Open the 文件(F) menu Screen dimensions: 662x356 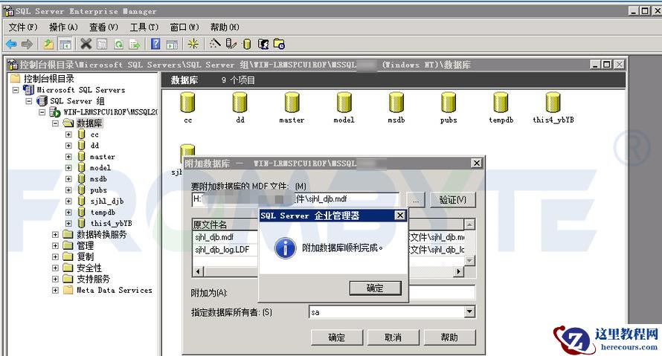coord(23,27)
